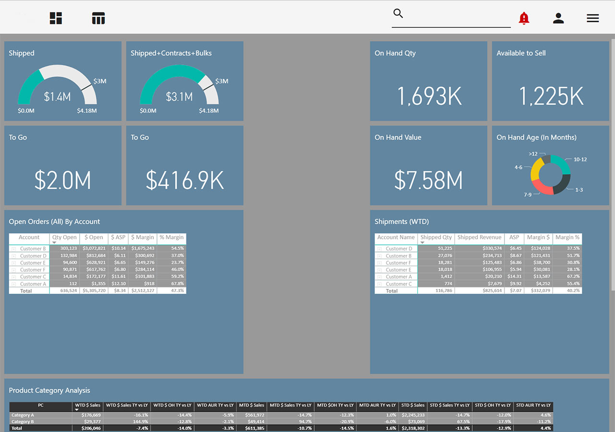Expand Customer D row in Shipments table
The image size is (615, 432).
[x=380, y=249]
